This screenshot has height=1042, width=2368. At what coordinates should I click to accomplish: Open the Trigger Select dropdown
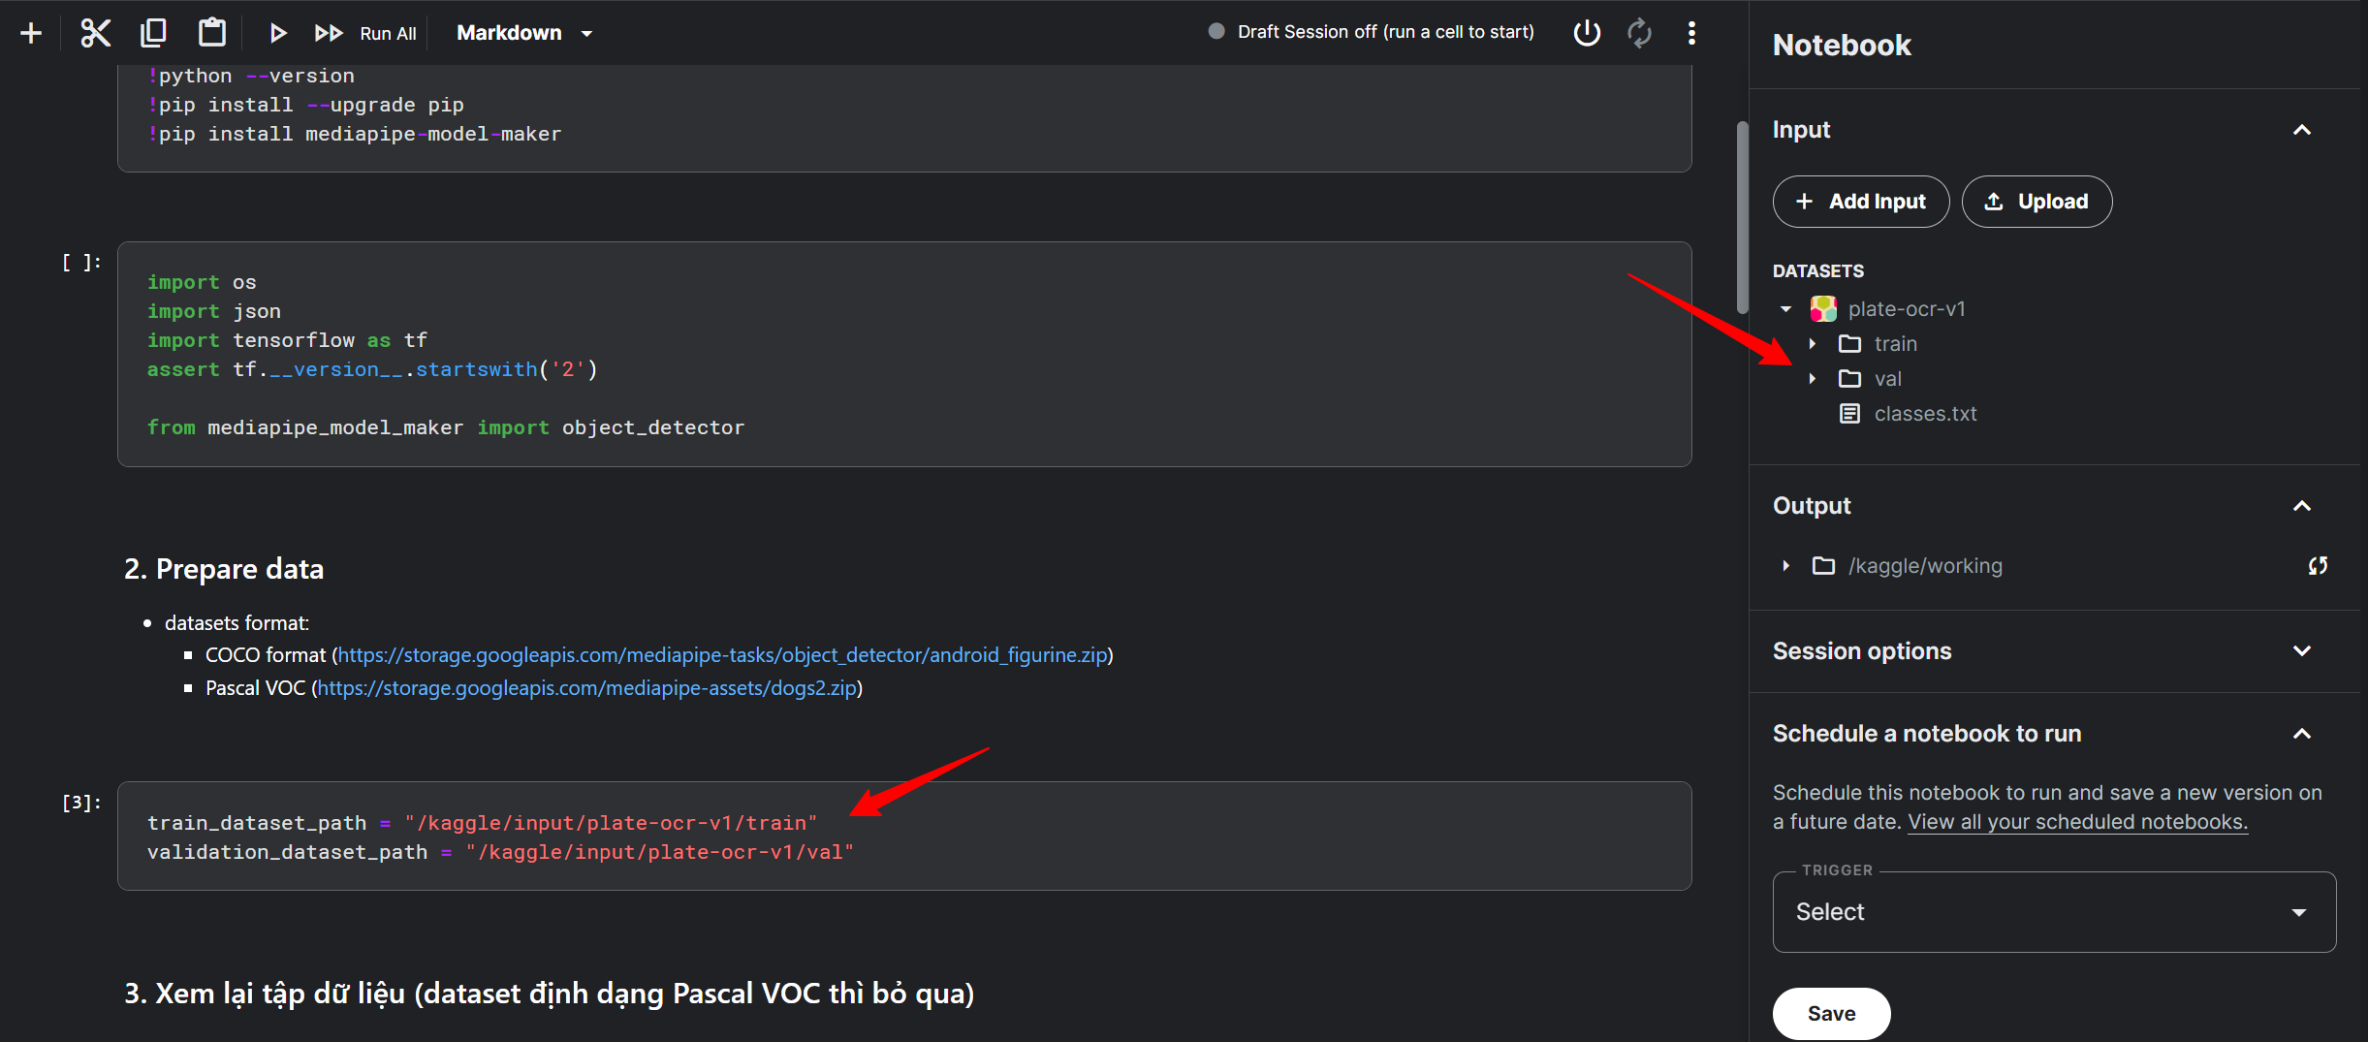pyautogui.click(x=2053, y=912)
